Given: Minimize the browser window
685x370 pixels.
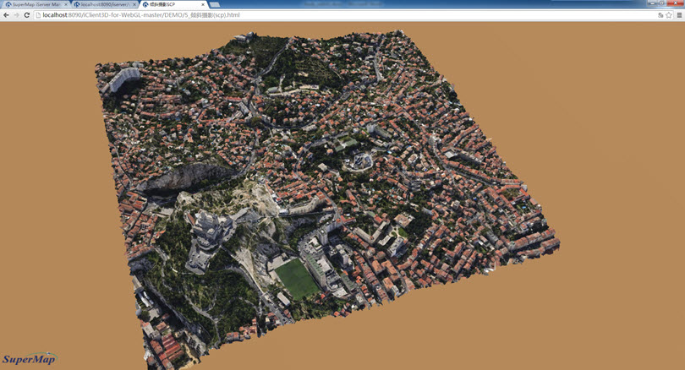Looking at the screenshot, I should (x=655, y=3).
